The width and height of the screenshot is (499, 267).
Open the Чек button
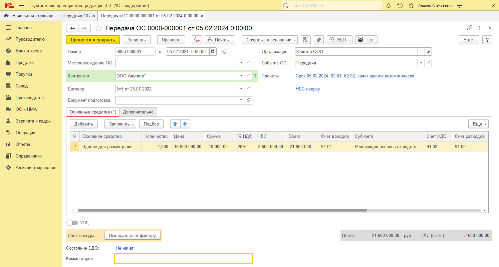366,40
